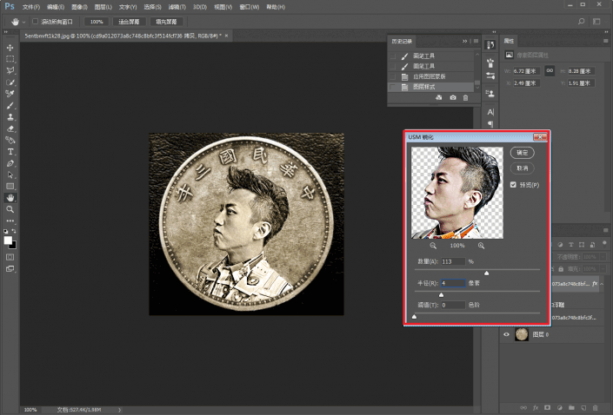Delete current state trash icon in History
This screenshot has height=415, width=613.
(x=465, y=97)
